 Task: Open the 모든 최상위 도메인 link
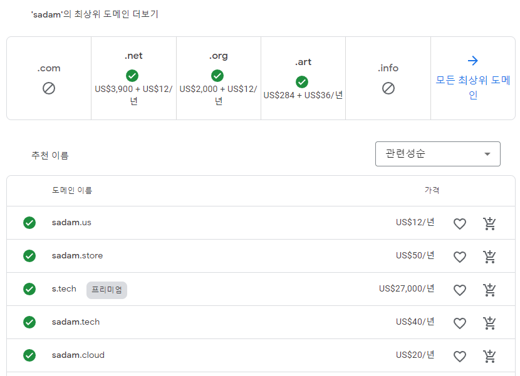tap(473, 88)
